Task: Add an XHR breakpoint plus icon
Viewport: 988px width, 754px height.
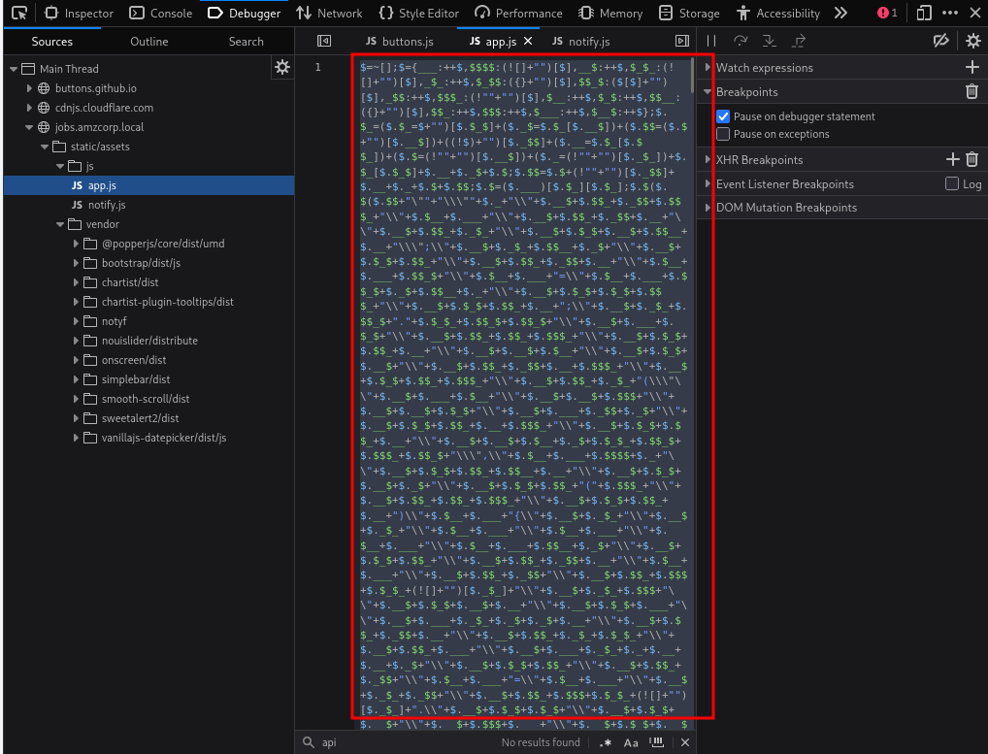Action: pyautogui.click(x=953, y=159)
